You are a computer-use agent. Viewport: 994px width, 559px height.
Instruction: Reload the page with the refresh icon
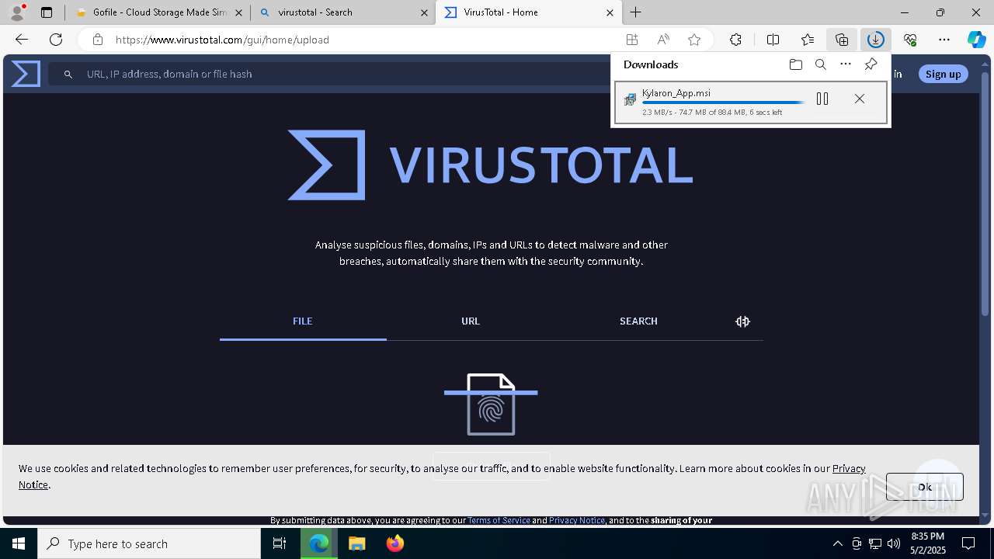(56, 40)
